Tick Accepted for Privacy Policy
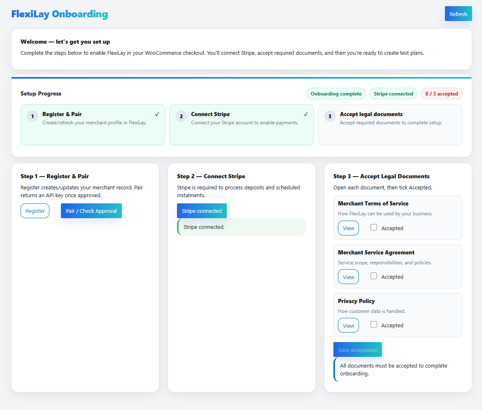Viewport: 482px width, 410px height. tap(374, 324)
